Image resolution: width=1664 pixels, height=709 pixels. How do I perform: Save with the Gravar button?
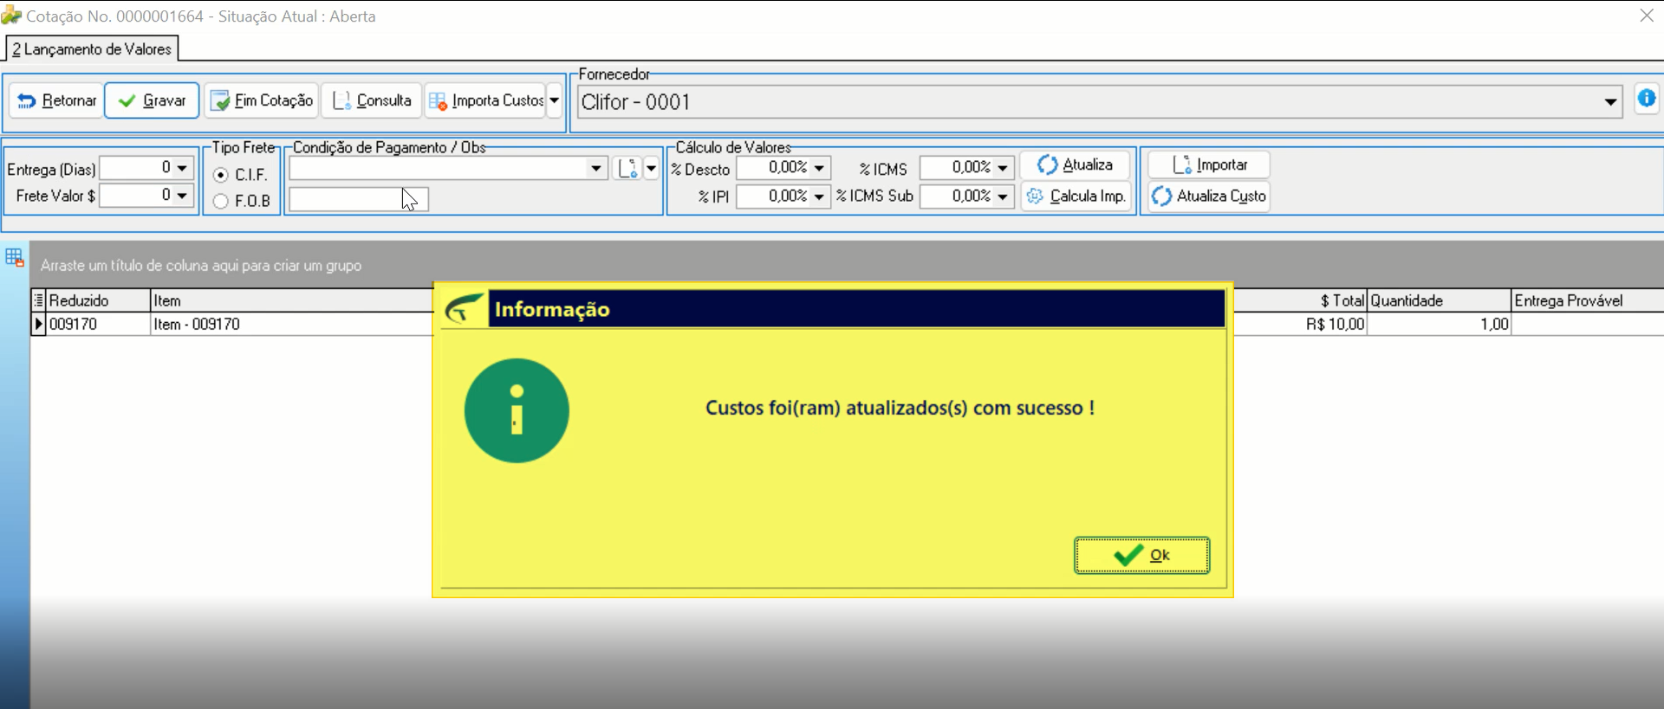tap(153, 100)
